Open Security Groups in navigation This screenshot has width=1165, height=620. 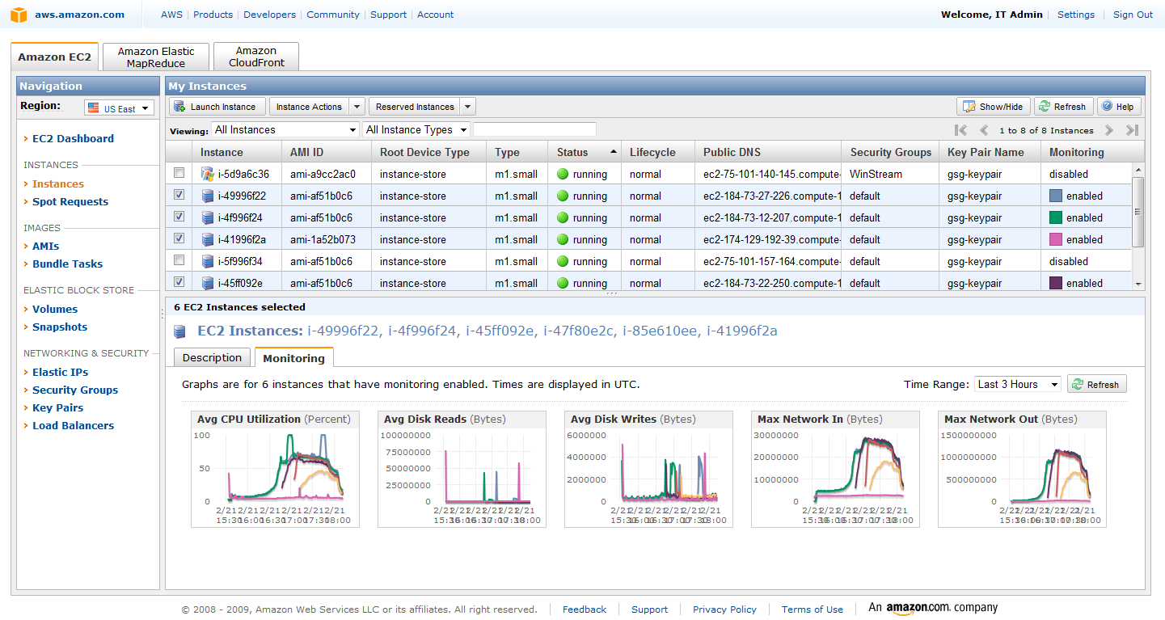coord(75,390)
